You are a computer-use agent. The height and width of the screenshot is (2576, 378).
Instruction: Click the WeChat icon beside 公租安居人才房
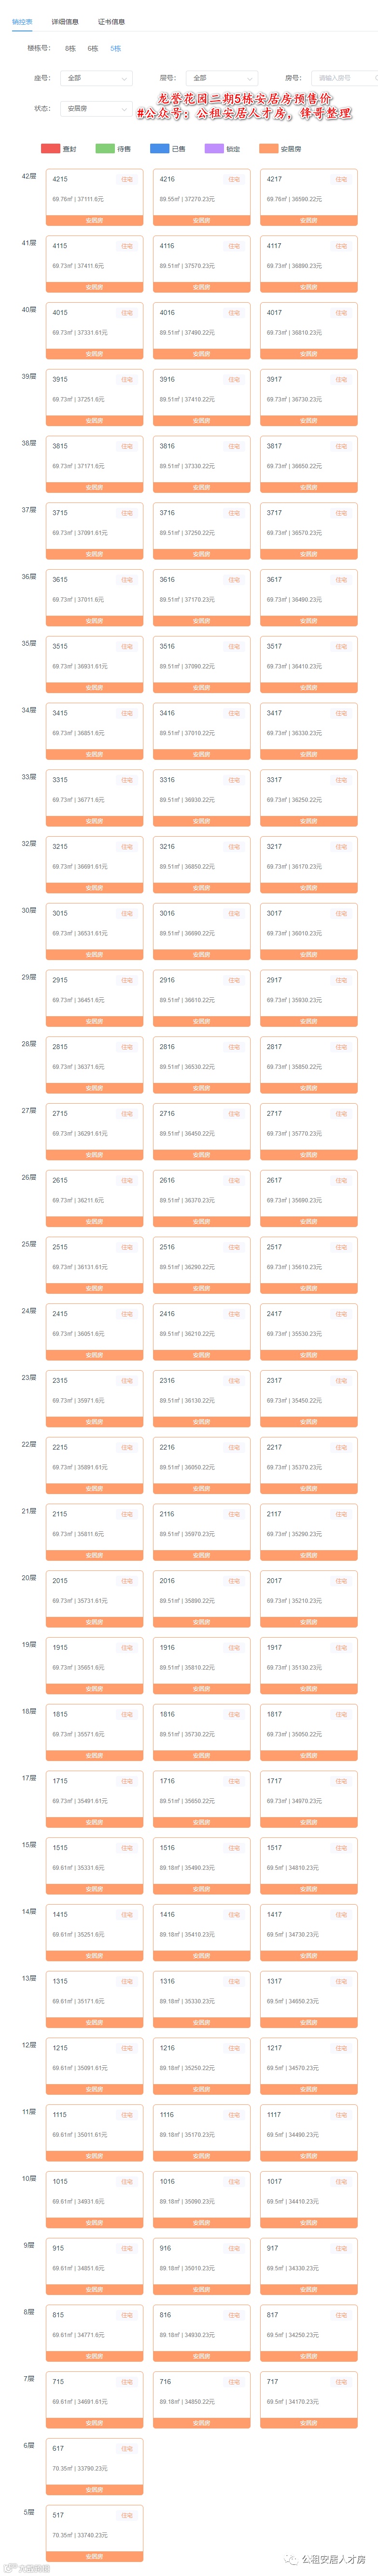(x=291, y=2559)
